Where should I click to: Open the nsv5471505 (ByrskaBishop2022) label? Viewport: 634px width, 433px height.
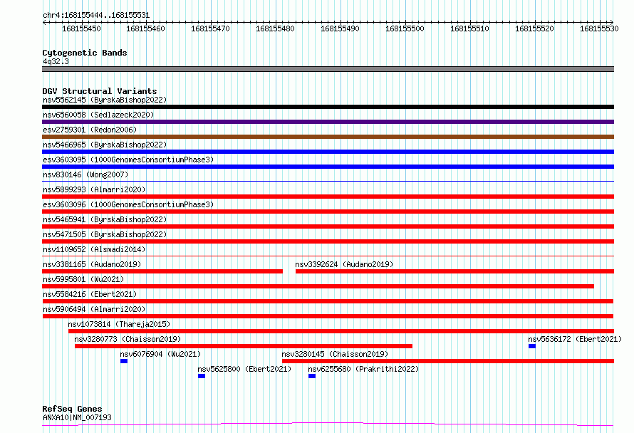click(105, 234)
